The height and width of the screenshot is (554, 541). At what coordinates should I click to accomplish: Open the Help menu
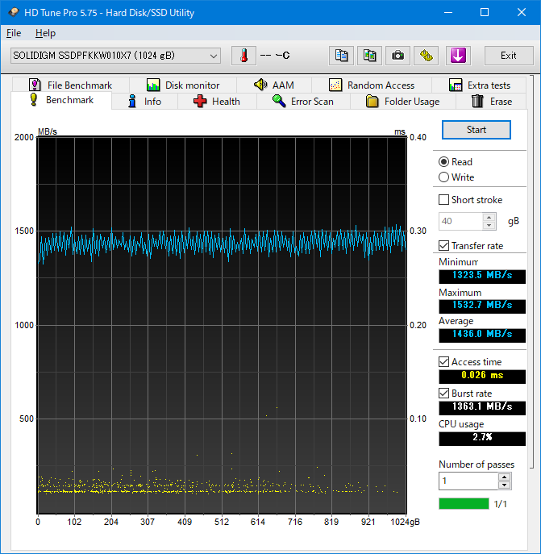coord(45,33)
